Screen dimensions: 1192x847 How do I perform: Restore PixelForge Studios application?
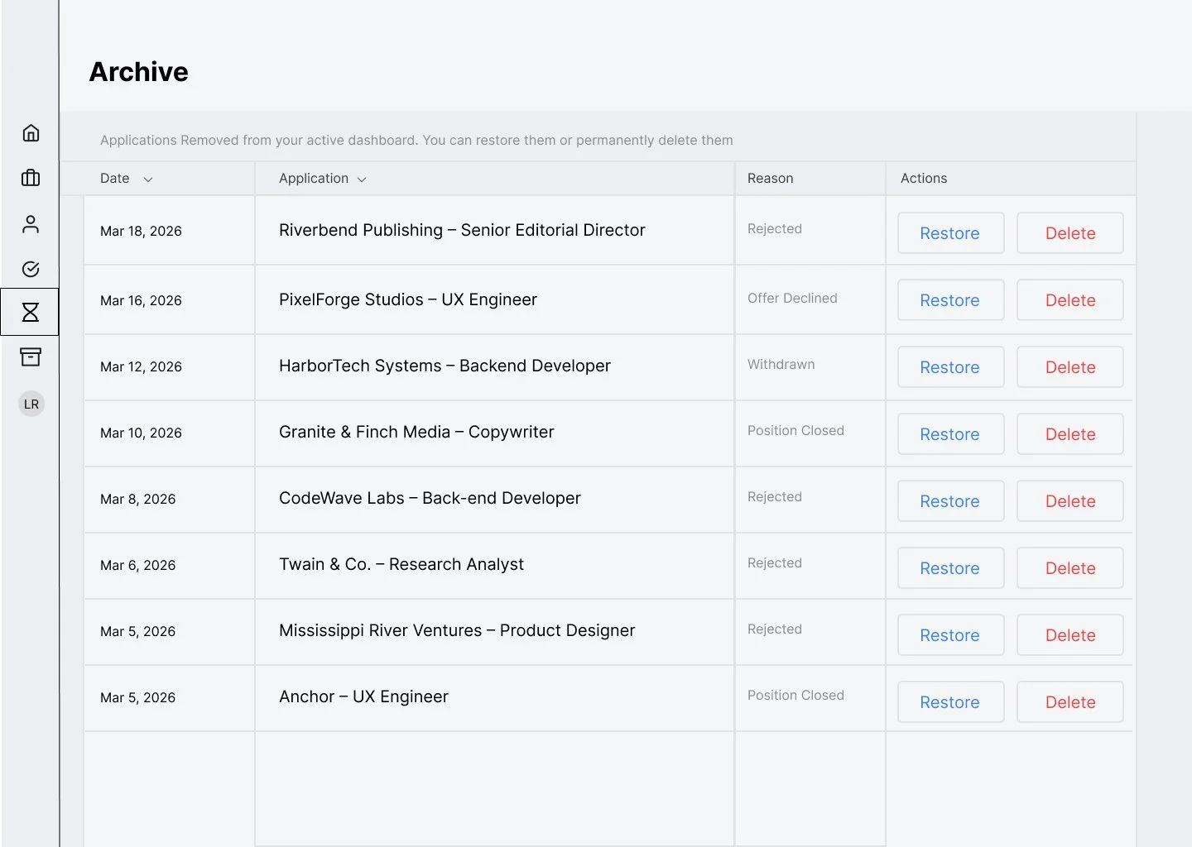[950, 300]
